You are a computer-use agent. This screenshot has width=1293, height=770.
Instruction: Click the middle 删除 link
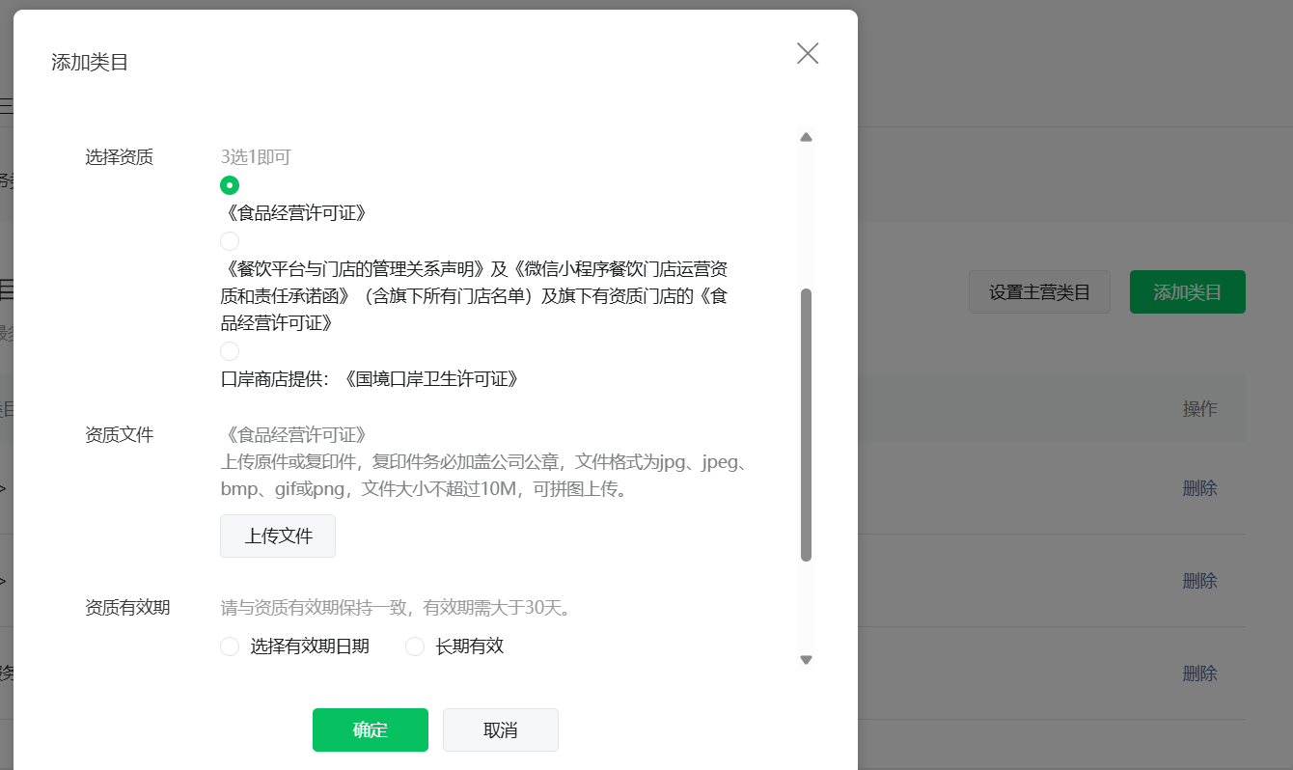[x=1199, y=581]
